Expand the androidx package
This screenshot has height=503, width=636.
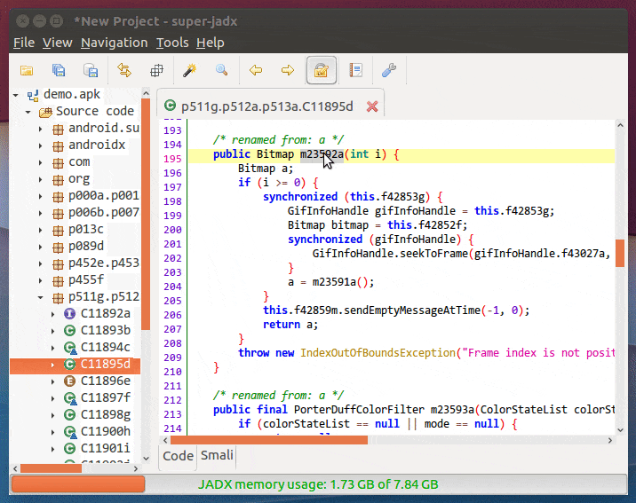40,145
